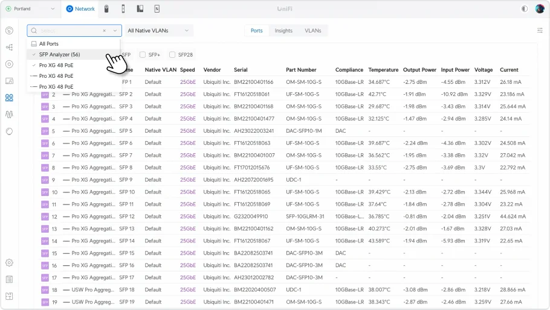Image resolution: width=550 pixels, height=310 pixels.
Task: Sort by the Serial column header
Action: click(241, 69)
